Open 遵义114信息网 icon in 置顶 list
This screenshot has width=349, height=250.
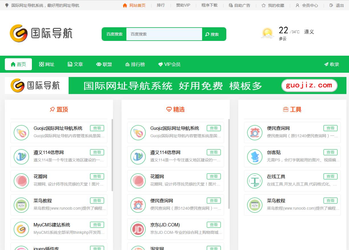click(21, 157)
